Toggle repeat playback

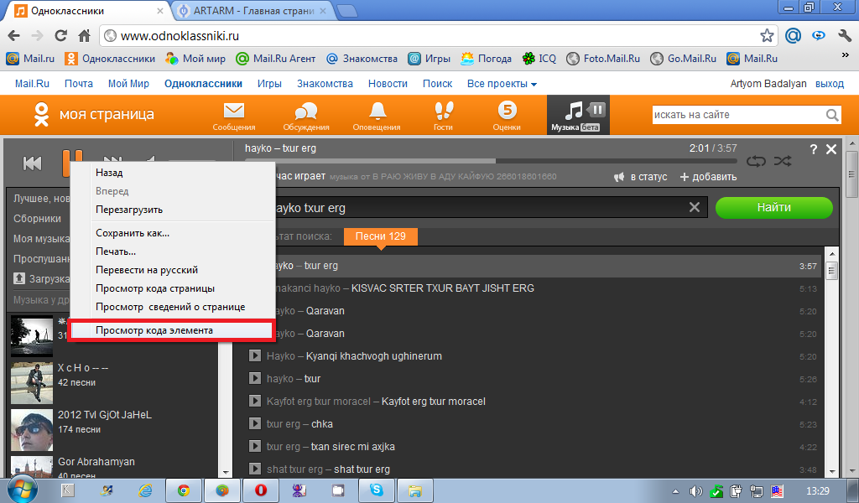[x=756, y=162]
